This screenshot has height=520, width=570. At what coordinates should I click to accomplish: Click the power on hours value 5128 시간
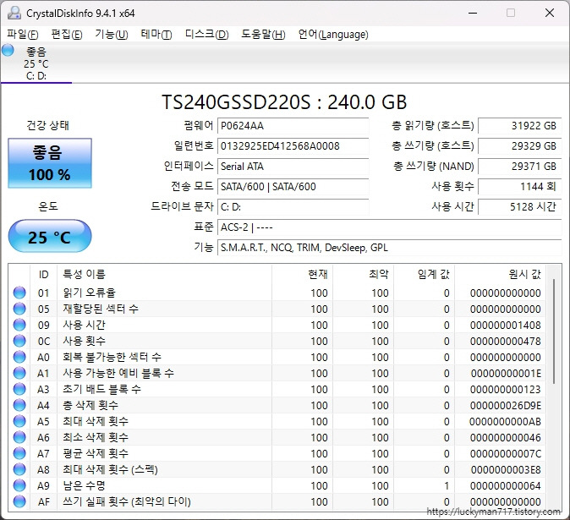tap(520, 207)
